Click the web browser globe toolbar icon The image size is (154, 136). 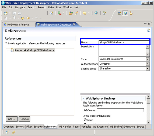[96, 13]
